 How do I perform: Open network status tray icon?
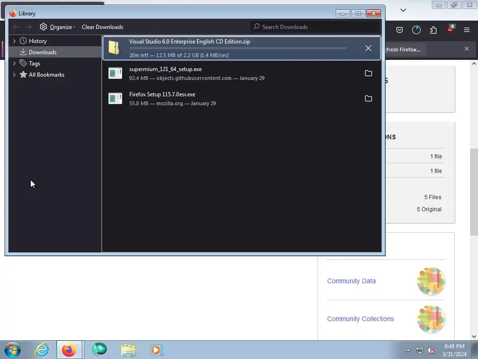420,350
